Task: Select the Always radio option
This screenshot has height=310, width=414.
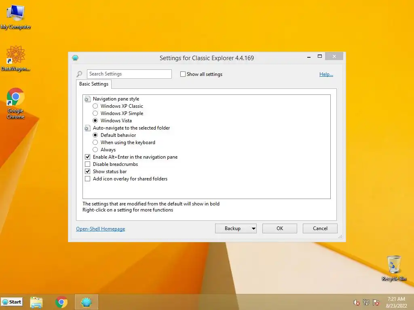Action: pos(95,150)
